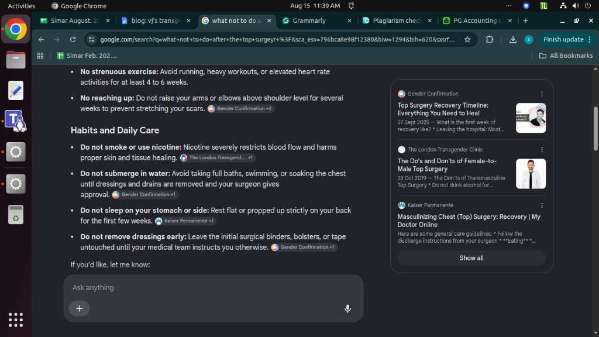Image resolution: width=599 pixels, height=337 pixels.
Task: Click the Chrome profile avatar icon
Action: pyautogui.click(x=529, y=39)
